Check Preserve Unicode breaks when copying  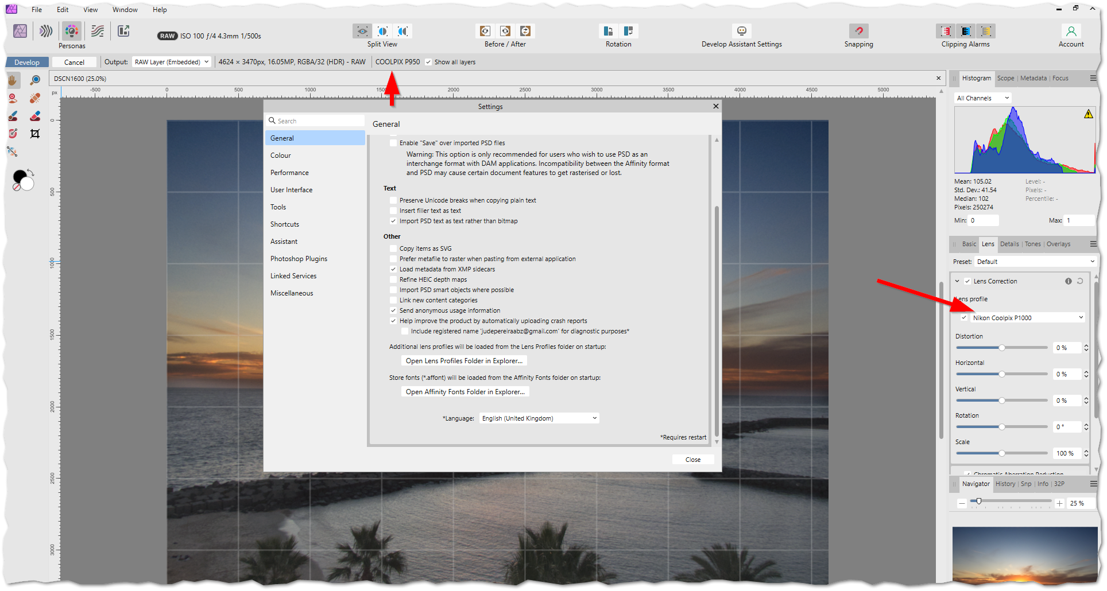393,200
